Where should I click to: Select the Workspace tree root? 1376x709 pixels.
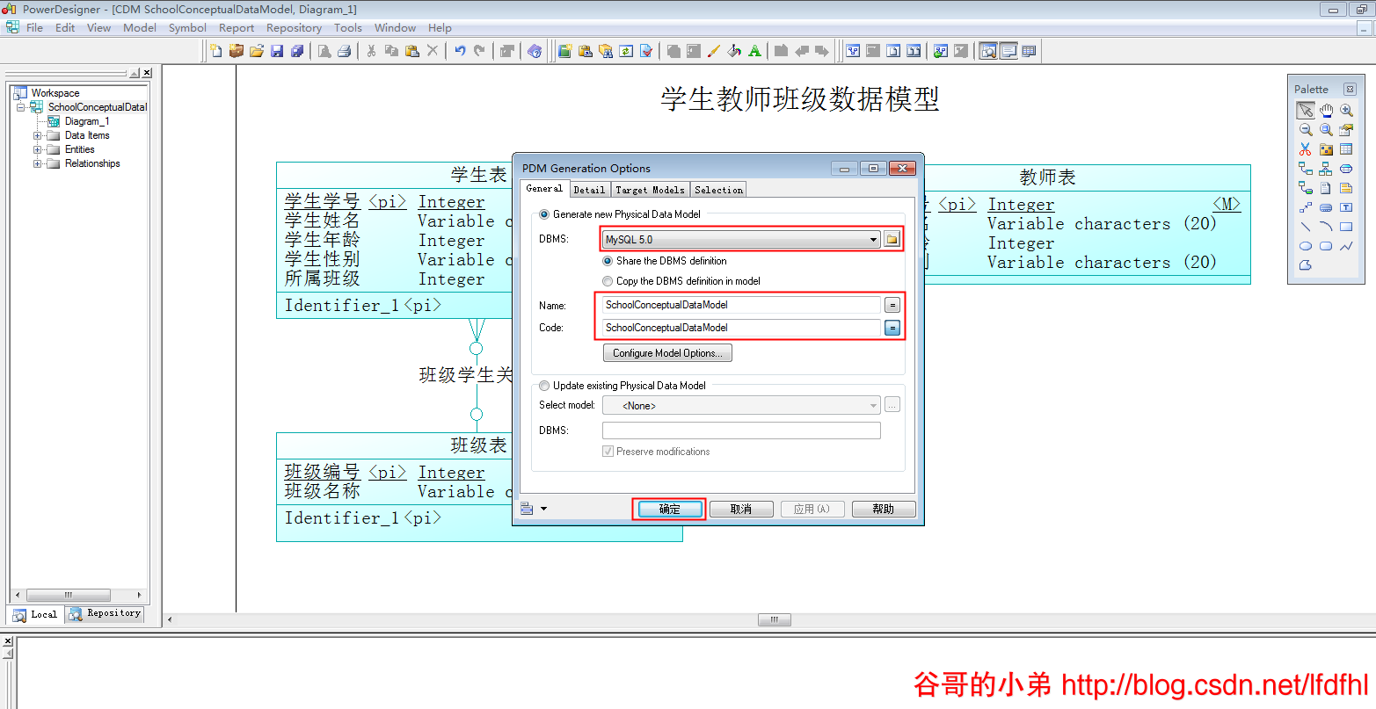coord(55,93)
